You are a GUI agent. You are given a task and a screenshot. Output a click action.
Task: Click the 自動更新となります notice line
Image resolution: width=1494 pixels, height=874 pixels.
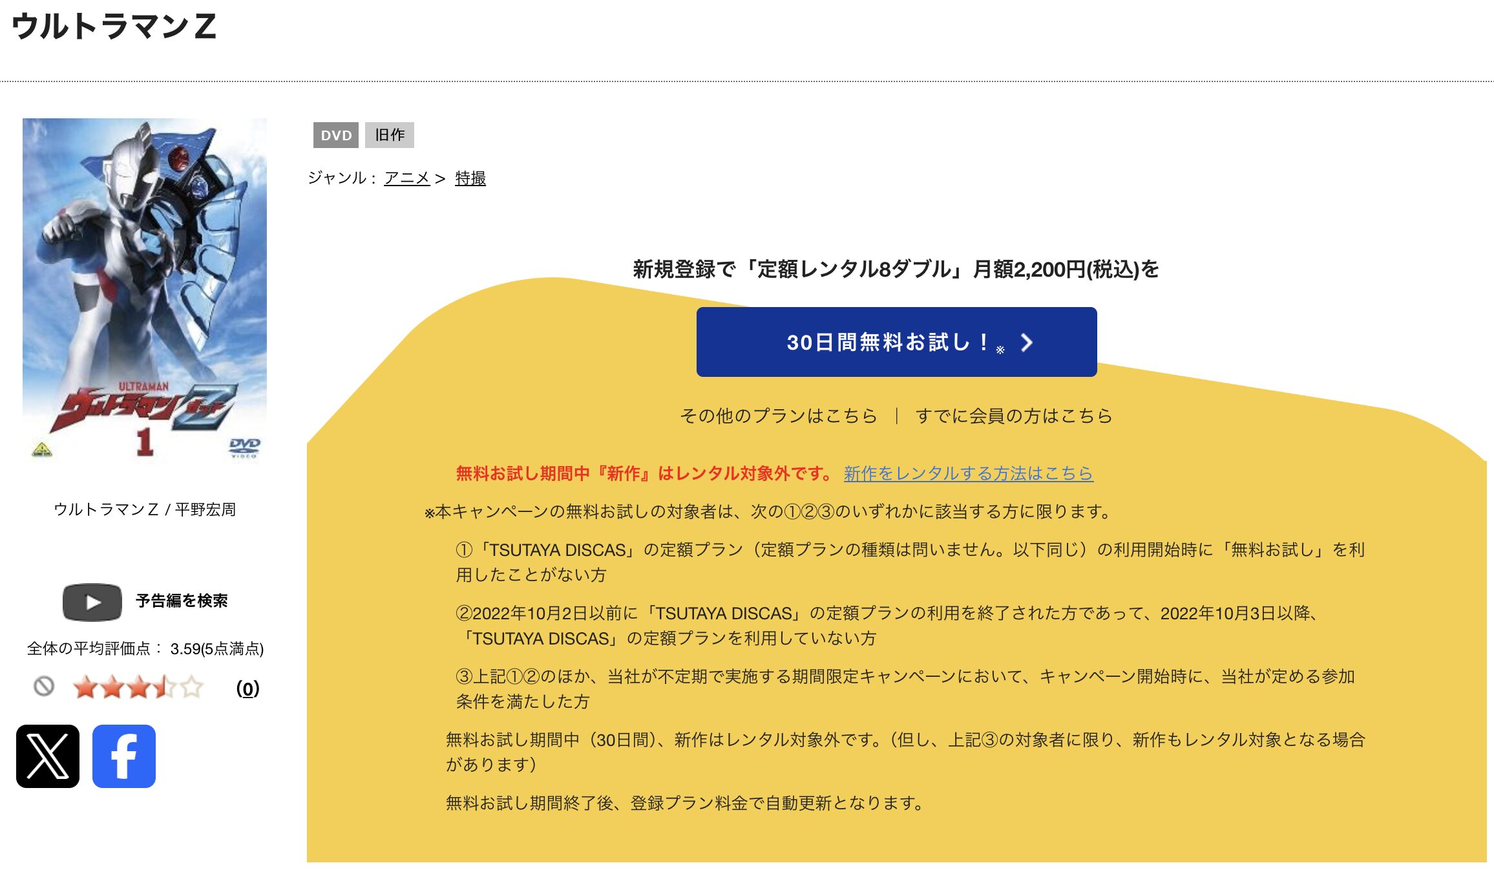point(686,803)
